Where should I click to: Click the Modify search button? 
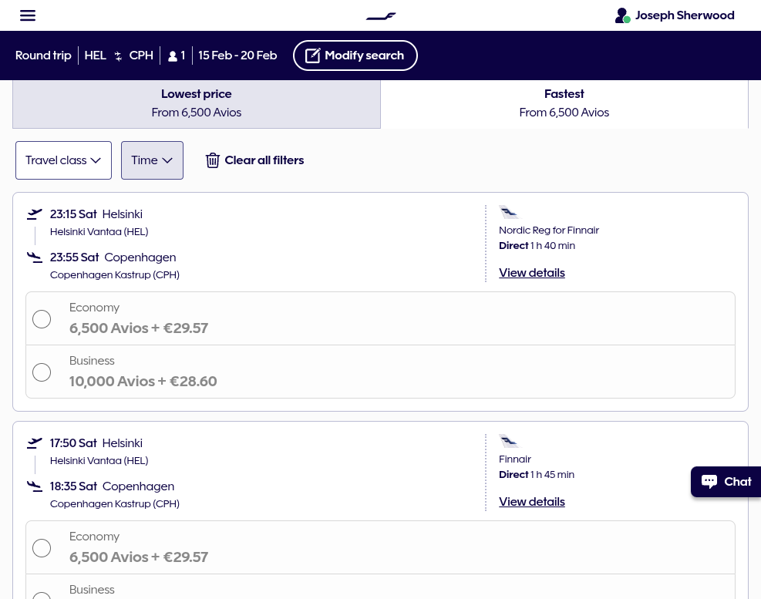(355, 56)
